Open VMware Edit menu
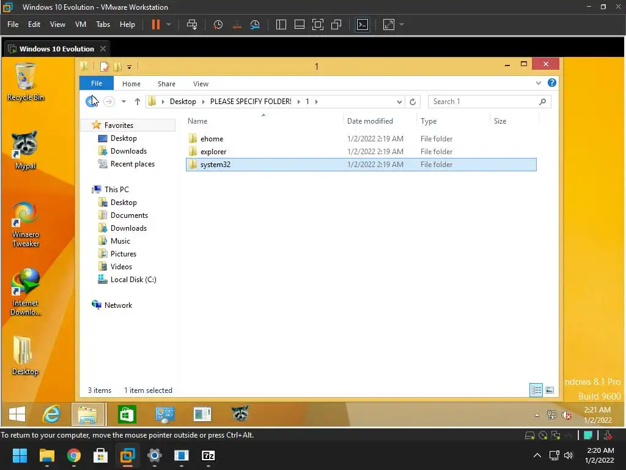626x470 pixels. (34, 24)
